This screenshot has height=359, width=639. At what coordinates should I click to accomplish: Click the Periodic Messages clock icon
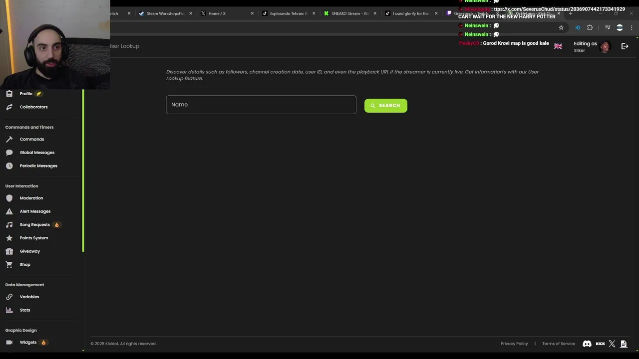9,166
